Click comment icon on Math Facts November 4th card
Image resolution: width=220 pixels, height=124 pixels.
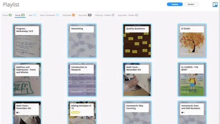18,113
